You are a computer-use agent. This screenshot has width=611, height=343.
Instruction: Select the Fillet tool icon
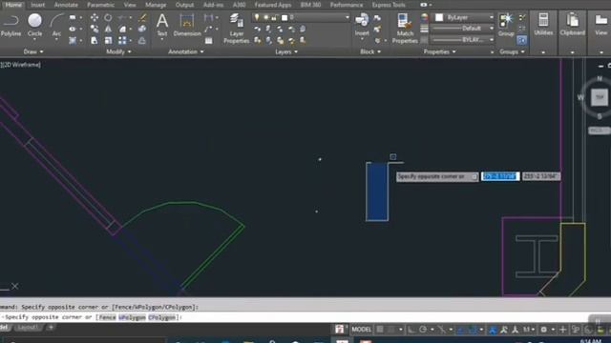122,29
